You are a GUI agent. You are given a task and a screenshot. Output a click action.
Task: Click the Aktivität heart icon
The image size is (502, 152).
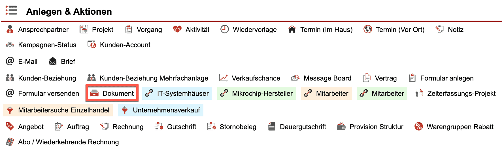click(x=177, y=29)
